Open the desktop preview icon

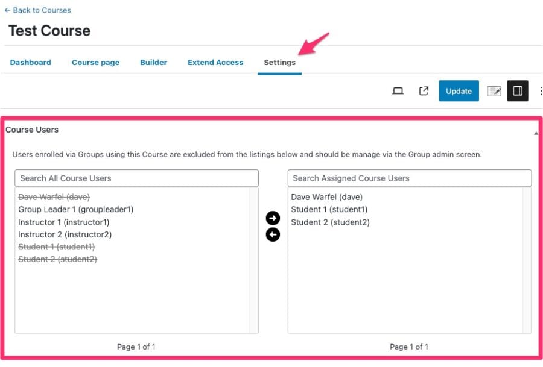tap(399, 90)
